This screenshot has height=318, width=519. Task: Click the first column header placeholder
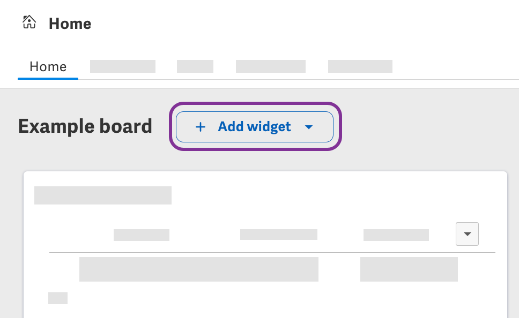click(142, 235)
